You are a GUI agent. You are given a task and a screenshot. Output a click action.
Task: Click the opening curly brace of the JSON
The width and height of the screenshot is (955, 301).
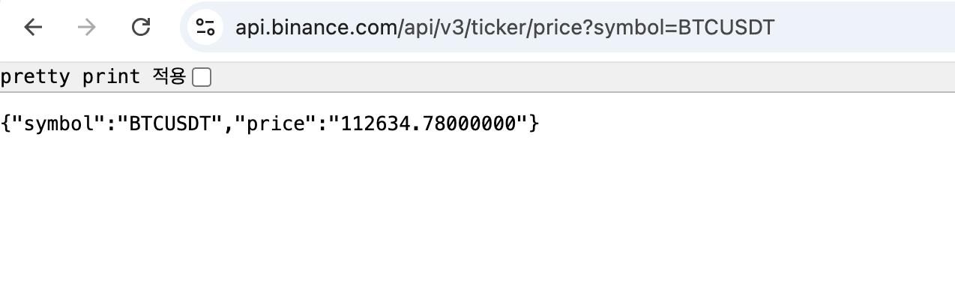(x=7, y=124)
